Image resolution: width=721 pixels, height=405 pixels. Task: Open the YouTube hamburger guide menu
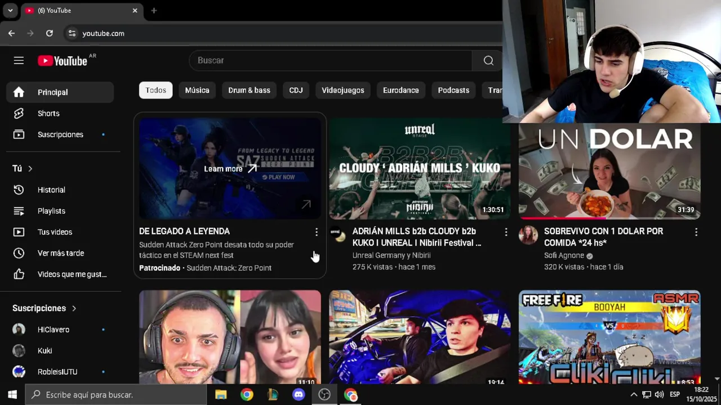[x=19, y=61]
